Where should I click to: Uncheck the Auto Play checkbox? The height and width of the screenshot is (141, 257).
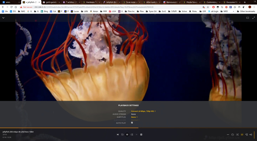tap(132, 123)
